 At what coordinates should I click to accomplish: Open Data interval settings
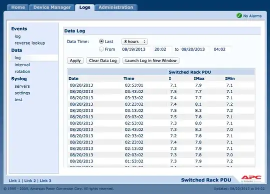click(22, 65)
